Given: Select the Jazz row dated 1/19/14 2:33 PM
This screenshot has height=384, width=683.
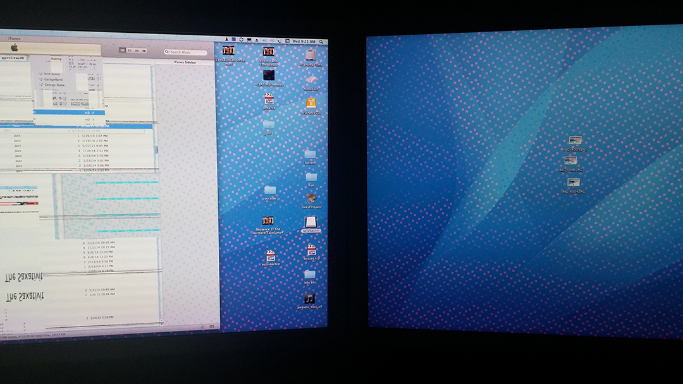Looking at the screenshot, I should (77, 141).
